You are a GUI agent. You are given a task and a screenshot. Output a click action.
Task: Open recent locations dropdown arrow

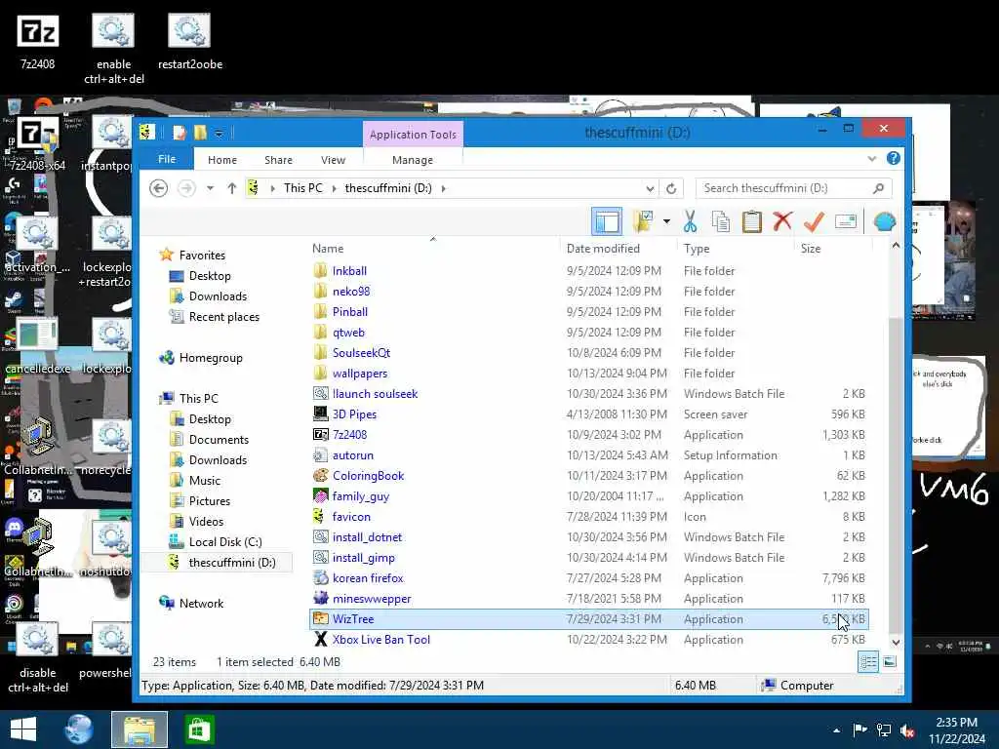[x=211, y=188]
